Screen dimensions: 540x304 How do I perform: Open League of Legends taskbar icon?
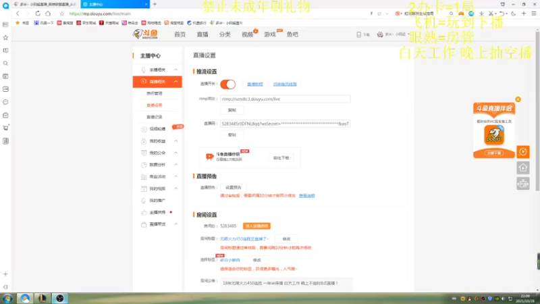(x=43, y=298)
